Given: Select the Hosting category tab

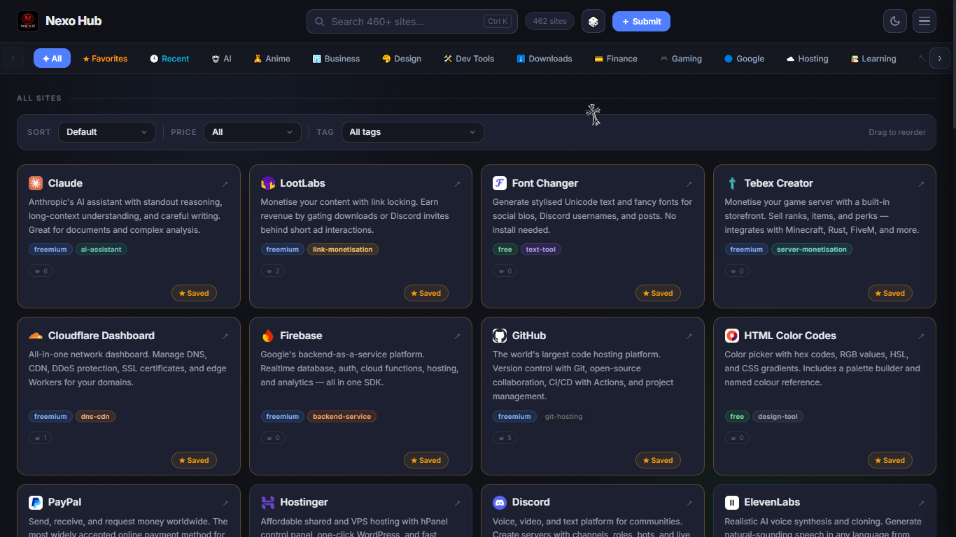Looking at the screenshot, I should tap(807, 59).
